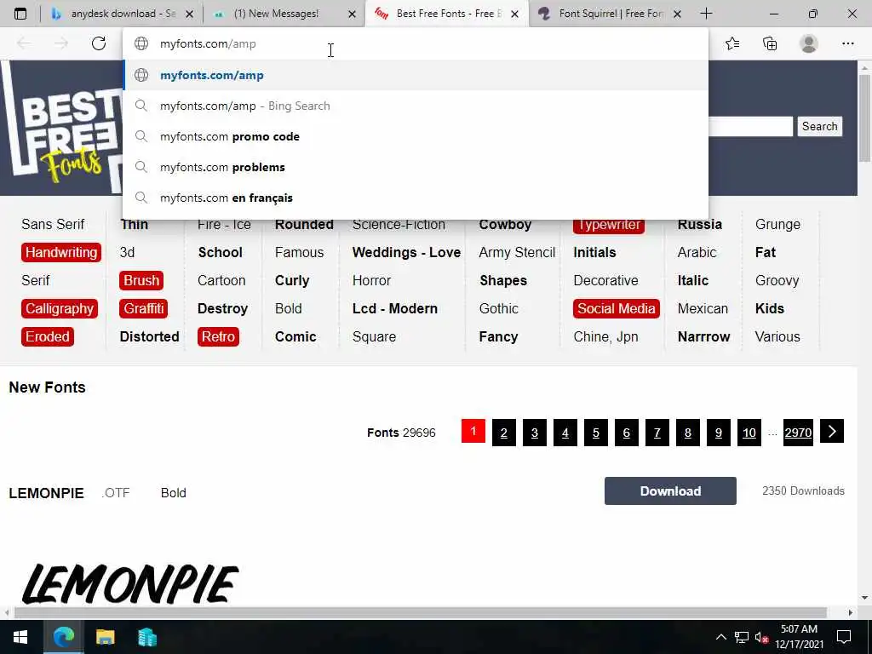Click the site Search button
The image size is (872, 654).
point(819,126)
